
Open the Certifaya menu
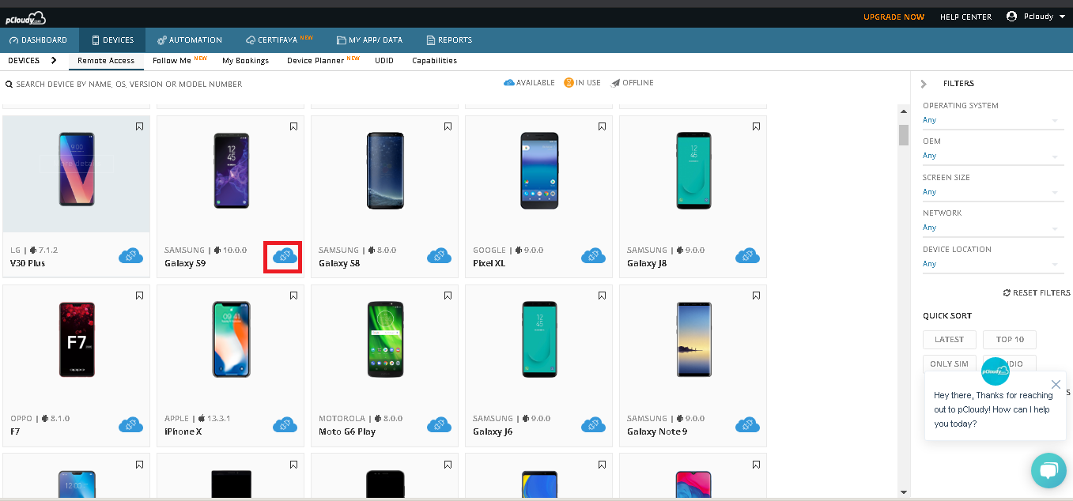click(x=280, y=40)
